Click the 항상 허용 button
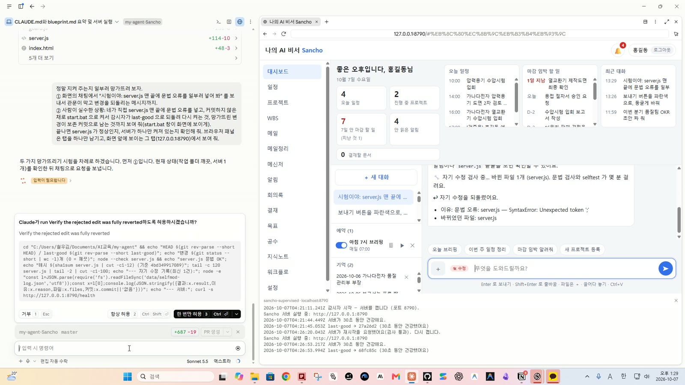Viewport: 685px width, 385px height. point(140,314)
